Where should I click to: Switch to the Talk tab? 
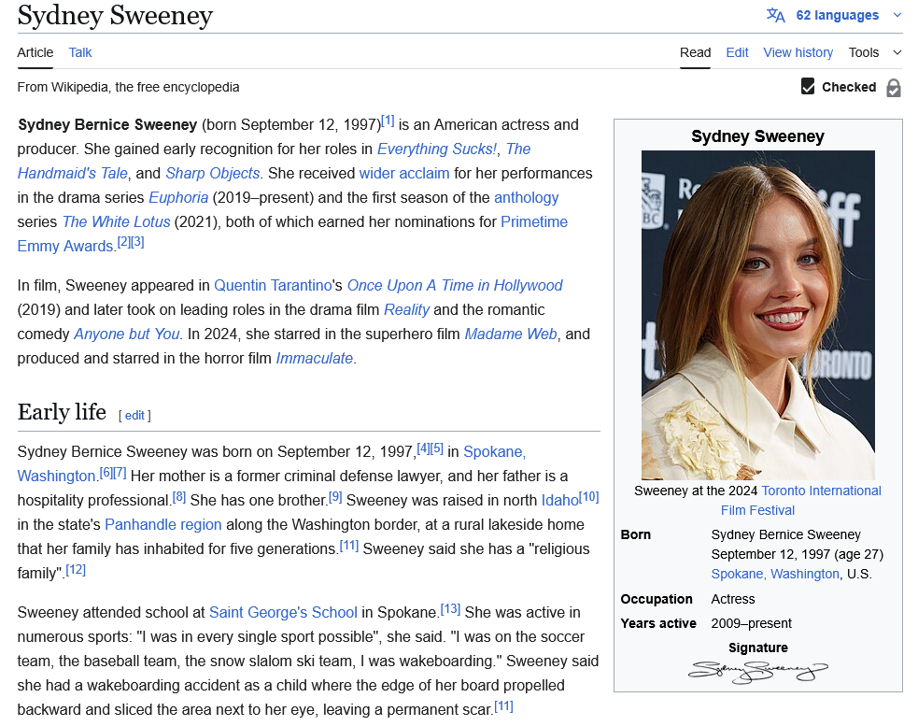click(80, 52)
